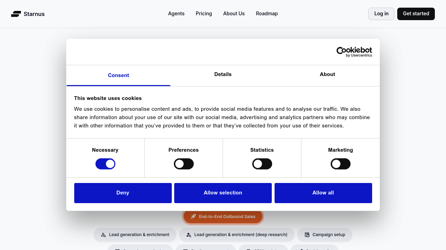Switch to the About tab
This screenshot has width=446, height=250.
[327, 74]
